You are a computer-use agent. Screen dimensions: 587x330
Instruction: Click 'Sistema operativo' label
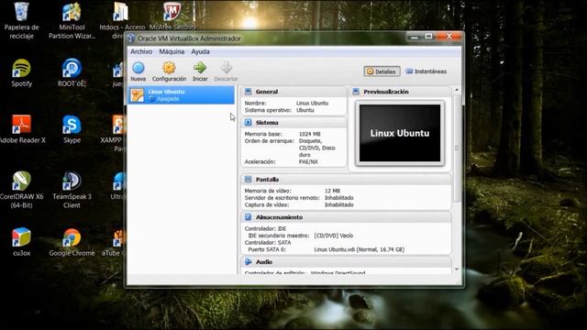pyautogui.click(x=268, y=110)
